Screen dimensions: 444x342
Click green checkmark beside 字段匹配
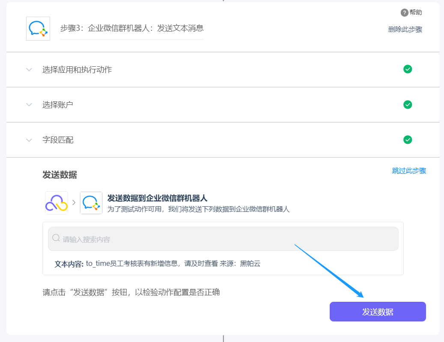click(408, 140)
